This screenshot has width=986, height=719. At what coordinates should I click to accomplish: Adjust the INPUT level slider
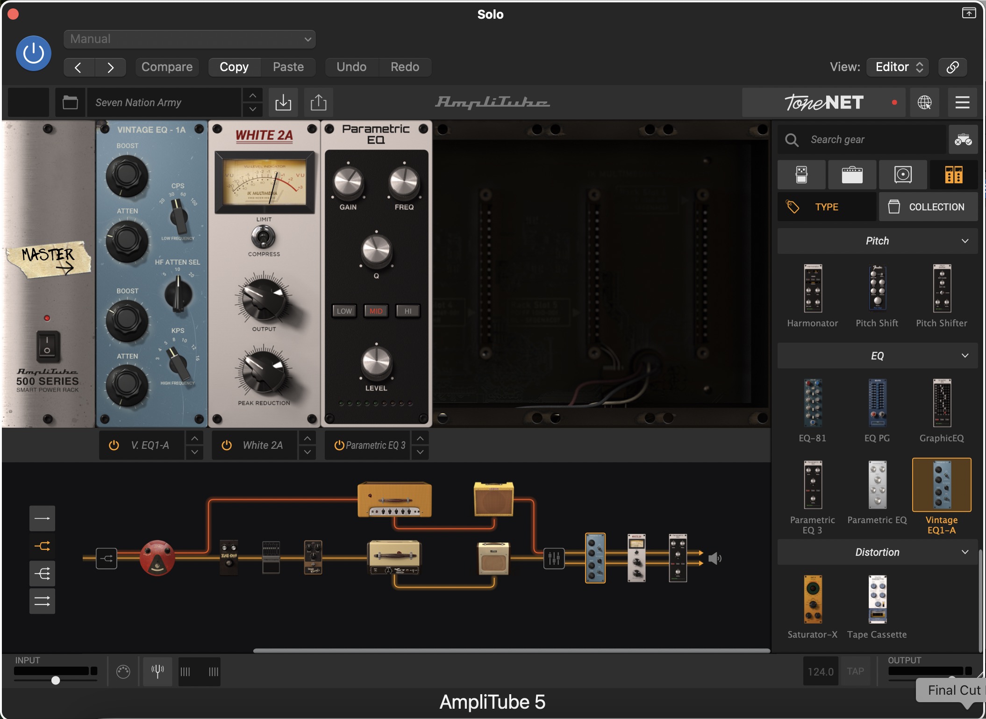(56, 680)
